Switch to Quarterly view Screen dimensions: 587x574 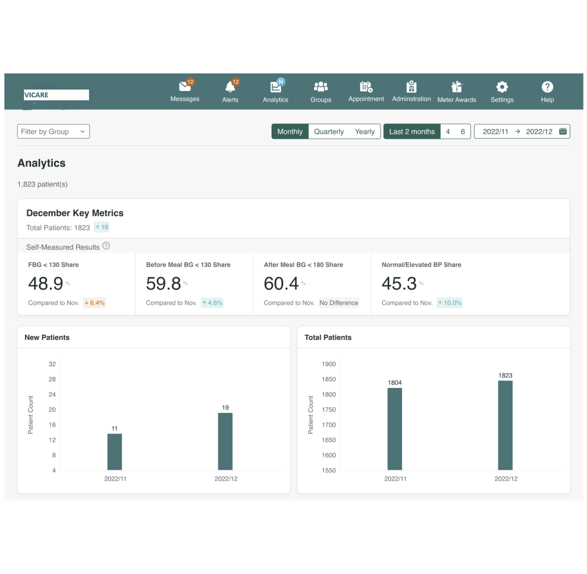pyautogui.click(x=329, y=132)
